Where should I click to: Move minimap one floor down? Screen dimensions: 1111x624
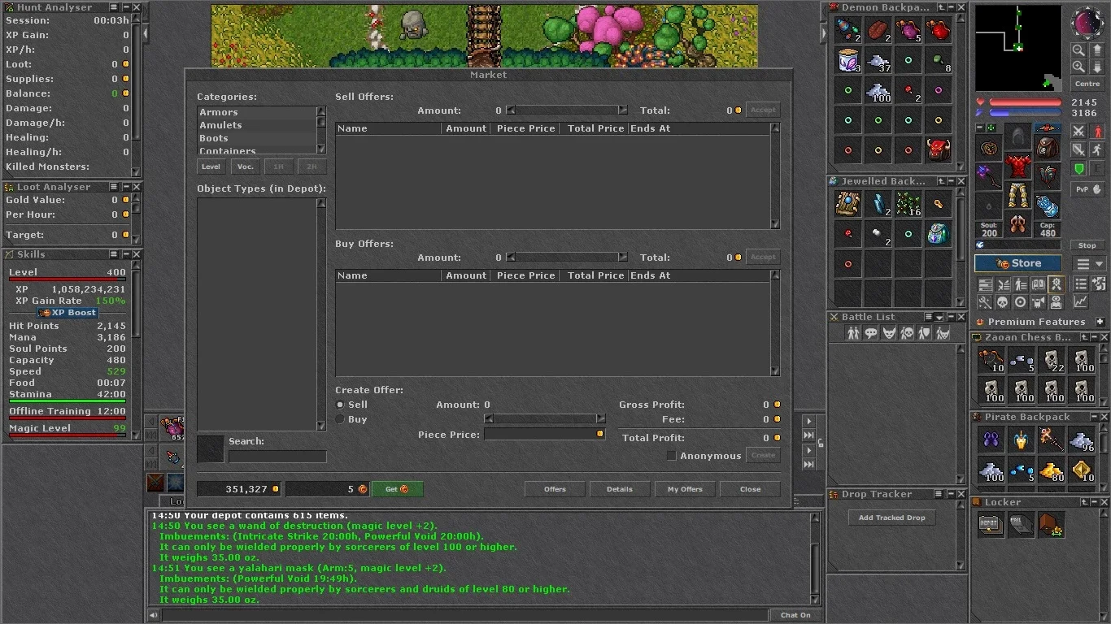pos(1098,67)
